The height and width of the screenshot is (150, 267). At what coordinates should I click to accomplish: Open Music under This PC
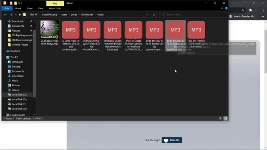[13, 80]
